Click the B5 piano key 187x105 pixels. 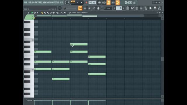pos(29,40)
